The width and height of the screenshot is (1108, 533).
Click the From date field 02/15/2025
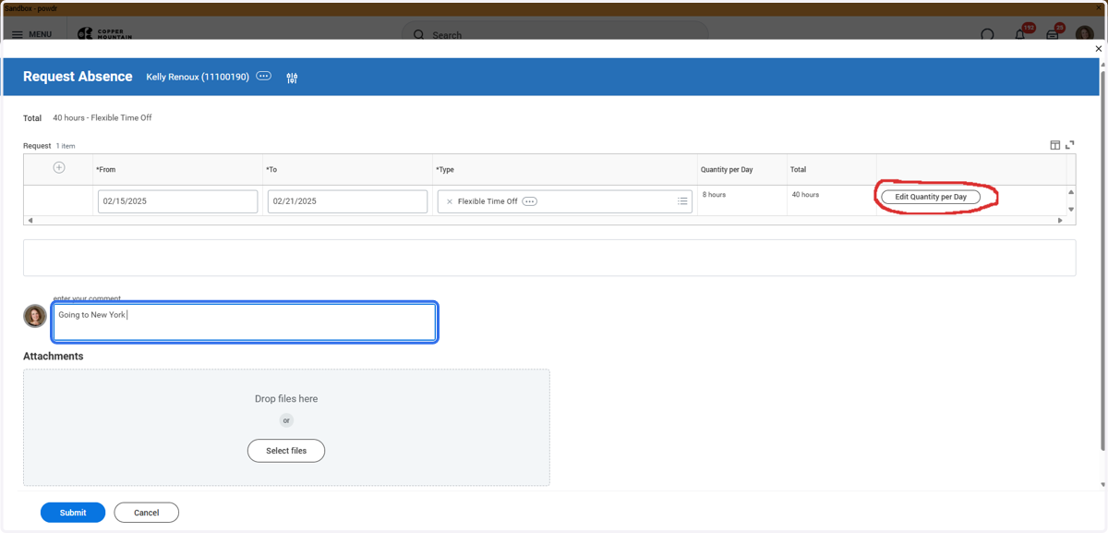(177, 201)
